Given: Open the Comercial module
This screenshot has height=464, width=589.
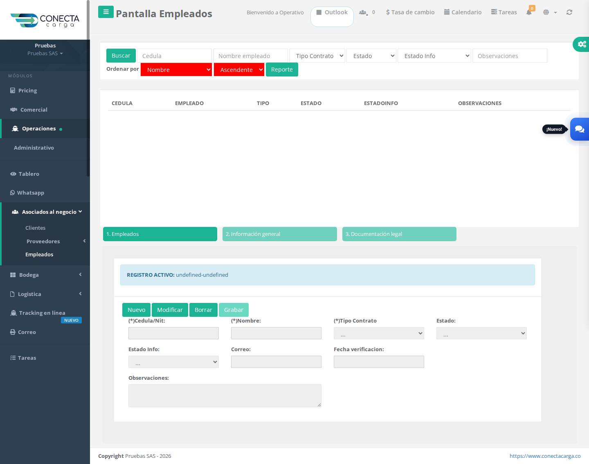Looking at the screenshot, I should [x=45, y=110].
